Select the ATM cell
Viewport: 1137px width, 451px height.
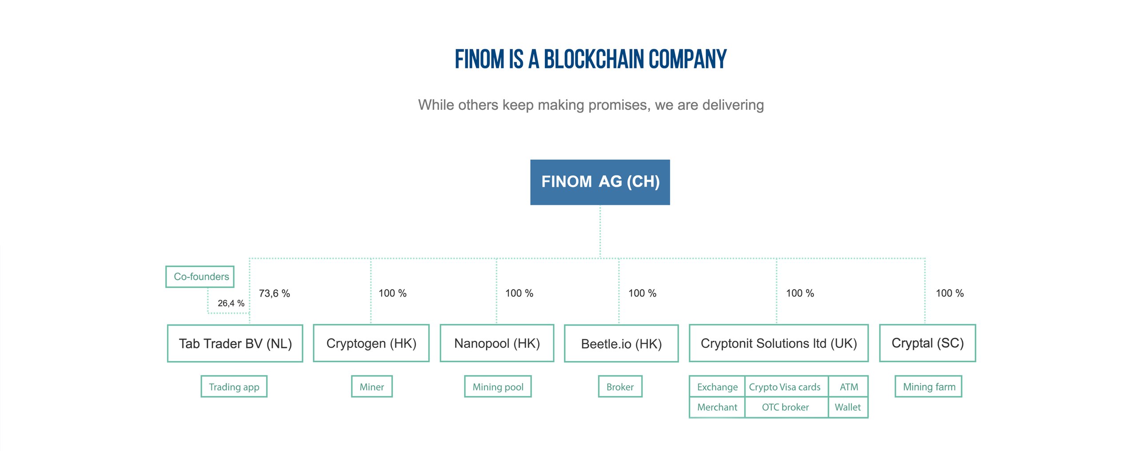pyautogui.click(x=848, y=387)
